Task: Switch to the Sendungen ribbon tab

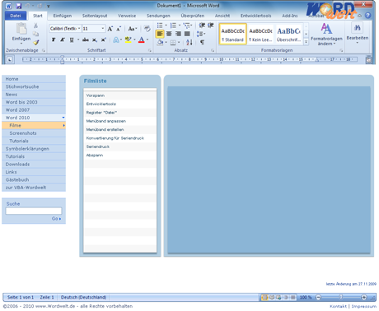Action: [158, 16]
